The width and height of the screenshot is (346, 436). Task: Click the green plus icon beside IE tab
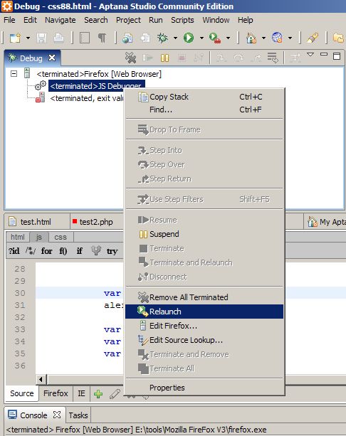coord(98,394)
